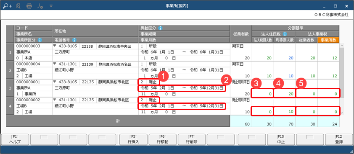
Task: Click row 1 異動区分 '1 新設' cell
Action: tap(184, 46)
